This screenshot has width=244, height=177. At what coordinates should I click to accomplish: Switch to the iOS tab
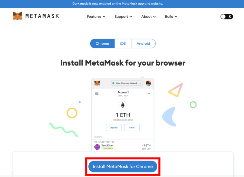click(x=123, y=43)
